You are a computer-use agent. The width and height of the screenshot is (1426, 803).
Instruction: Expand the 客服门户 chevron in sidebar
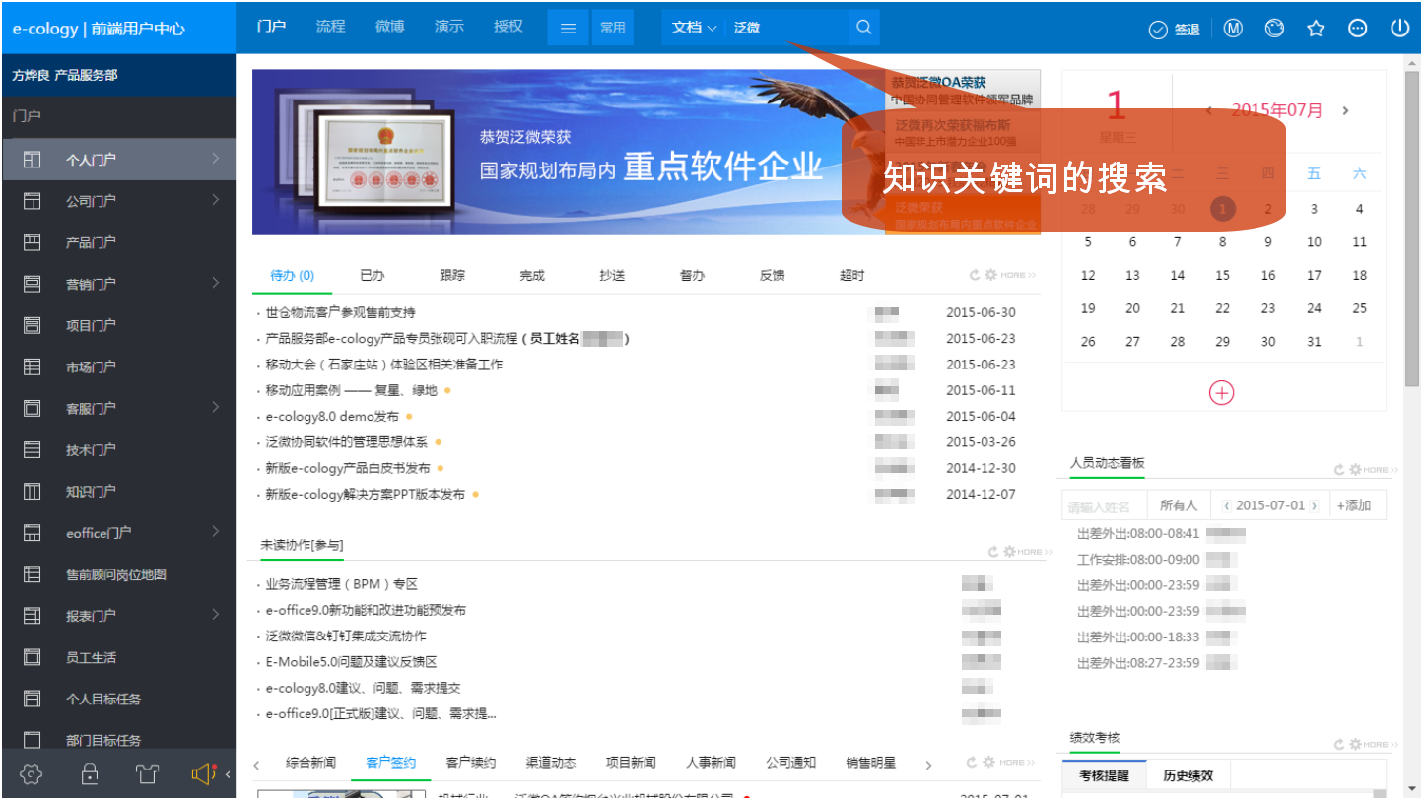click(215, 408)
